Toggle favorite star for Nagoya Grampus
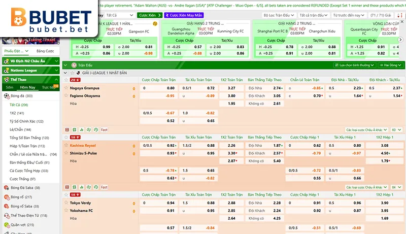406x234 pixels. point(66,88)
